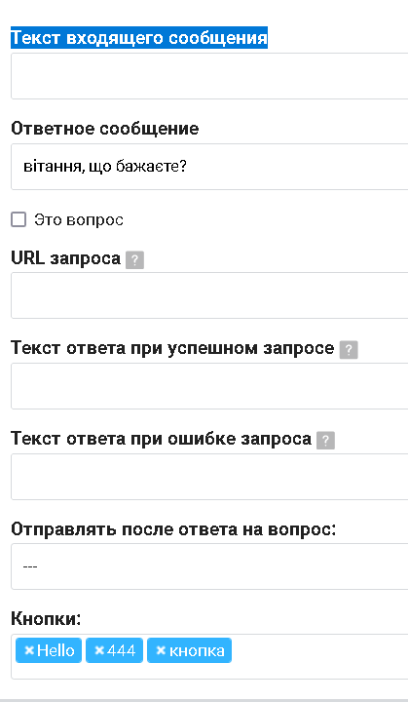Image resolution: width=408 pixels, height=702 pixels.
Task: Focus the Текст входящего сообщения field
Action: [209, 76]
